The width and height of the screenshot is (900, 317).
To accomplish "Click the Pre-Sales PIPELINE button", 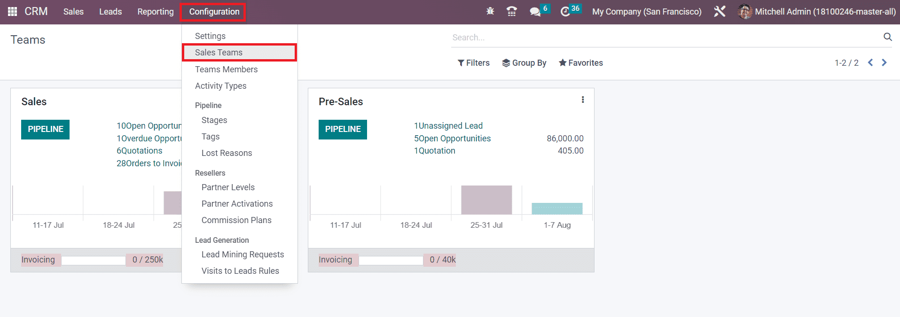I will click(343, 129).
